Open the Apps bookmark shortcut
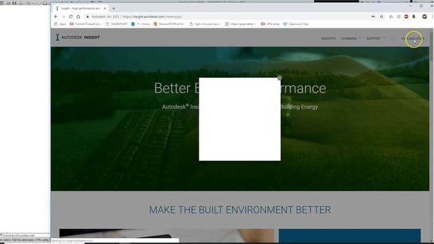The image size is (434, 244). [x=60, y=24]
